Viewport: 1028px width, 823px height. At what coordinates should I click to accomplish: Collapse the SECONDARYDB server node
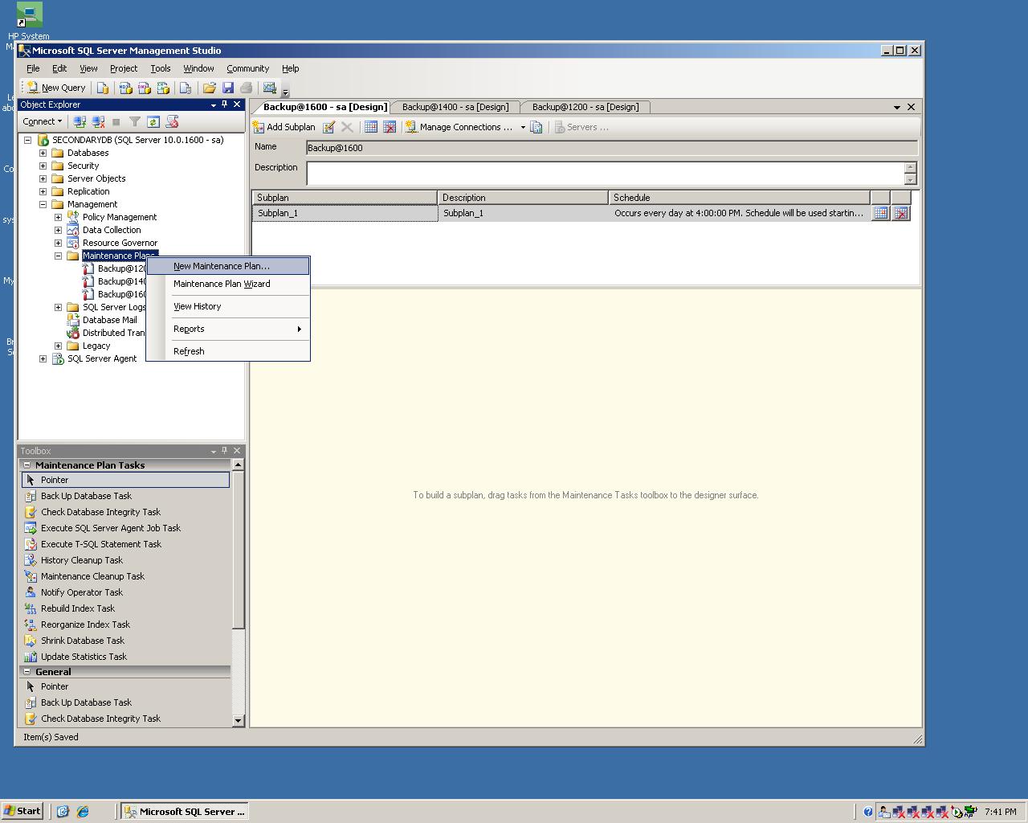(x=27, y=140)
